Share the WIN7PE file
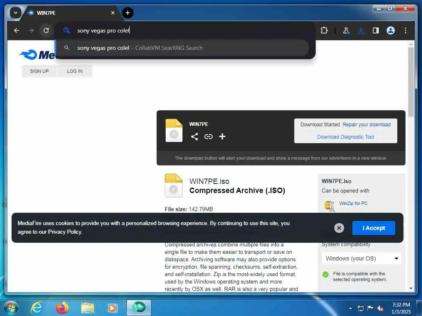 [195, 137]
